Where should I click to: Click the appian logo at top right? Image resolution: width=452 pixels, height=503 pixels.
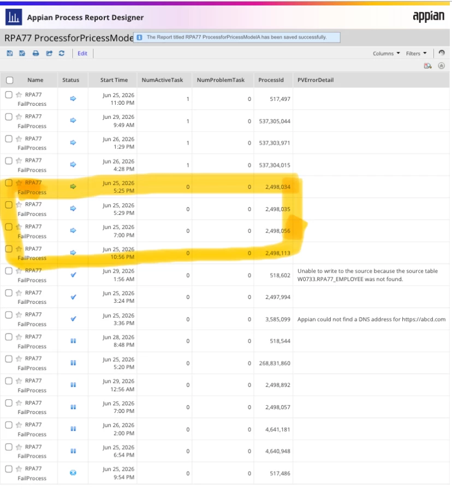pyautogui.click(x=429, y=16)
